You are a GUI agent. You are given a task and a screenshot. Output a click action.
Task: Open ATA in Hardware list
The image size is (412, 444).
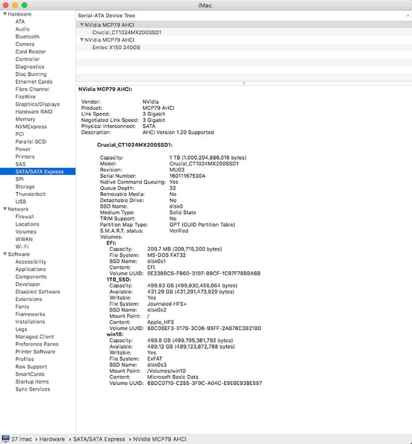tap(20, 21)
